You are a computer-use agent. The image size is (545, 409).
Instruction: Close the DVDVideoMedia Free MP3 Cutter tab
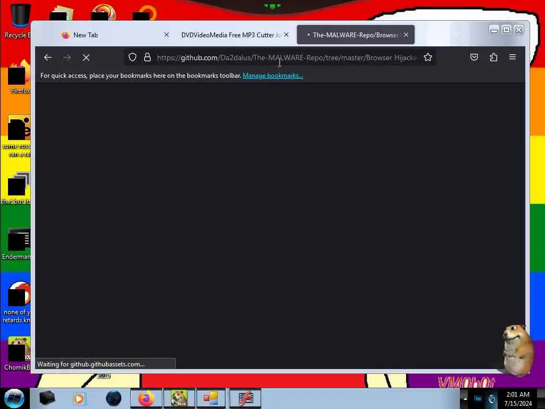click(x=286, y=35)
